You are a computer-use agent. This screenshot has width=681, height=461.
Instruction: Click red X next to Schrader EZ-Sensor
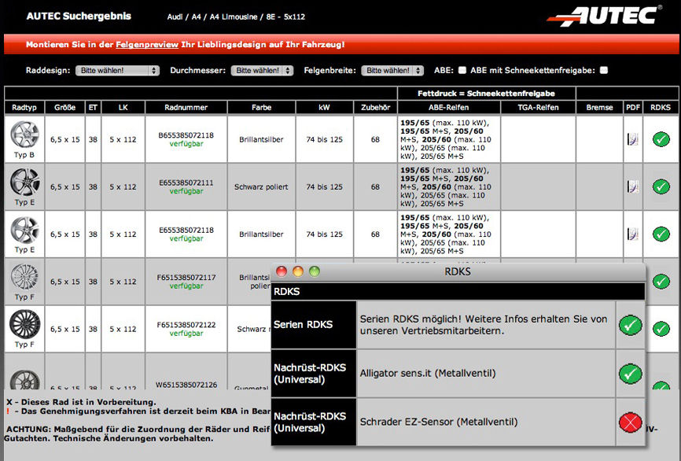coord(630,422)
